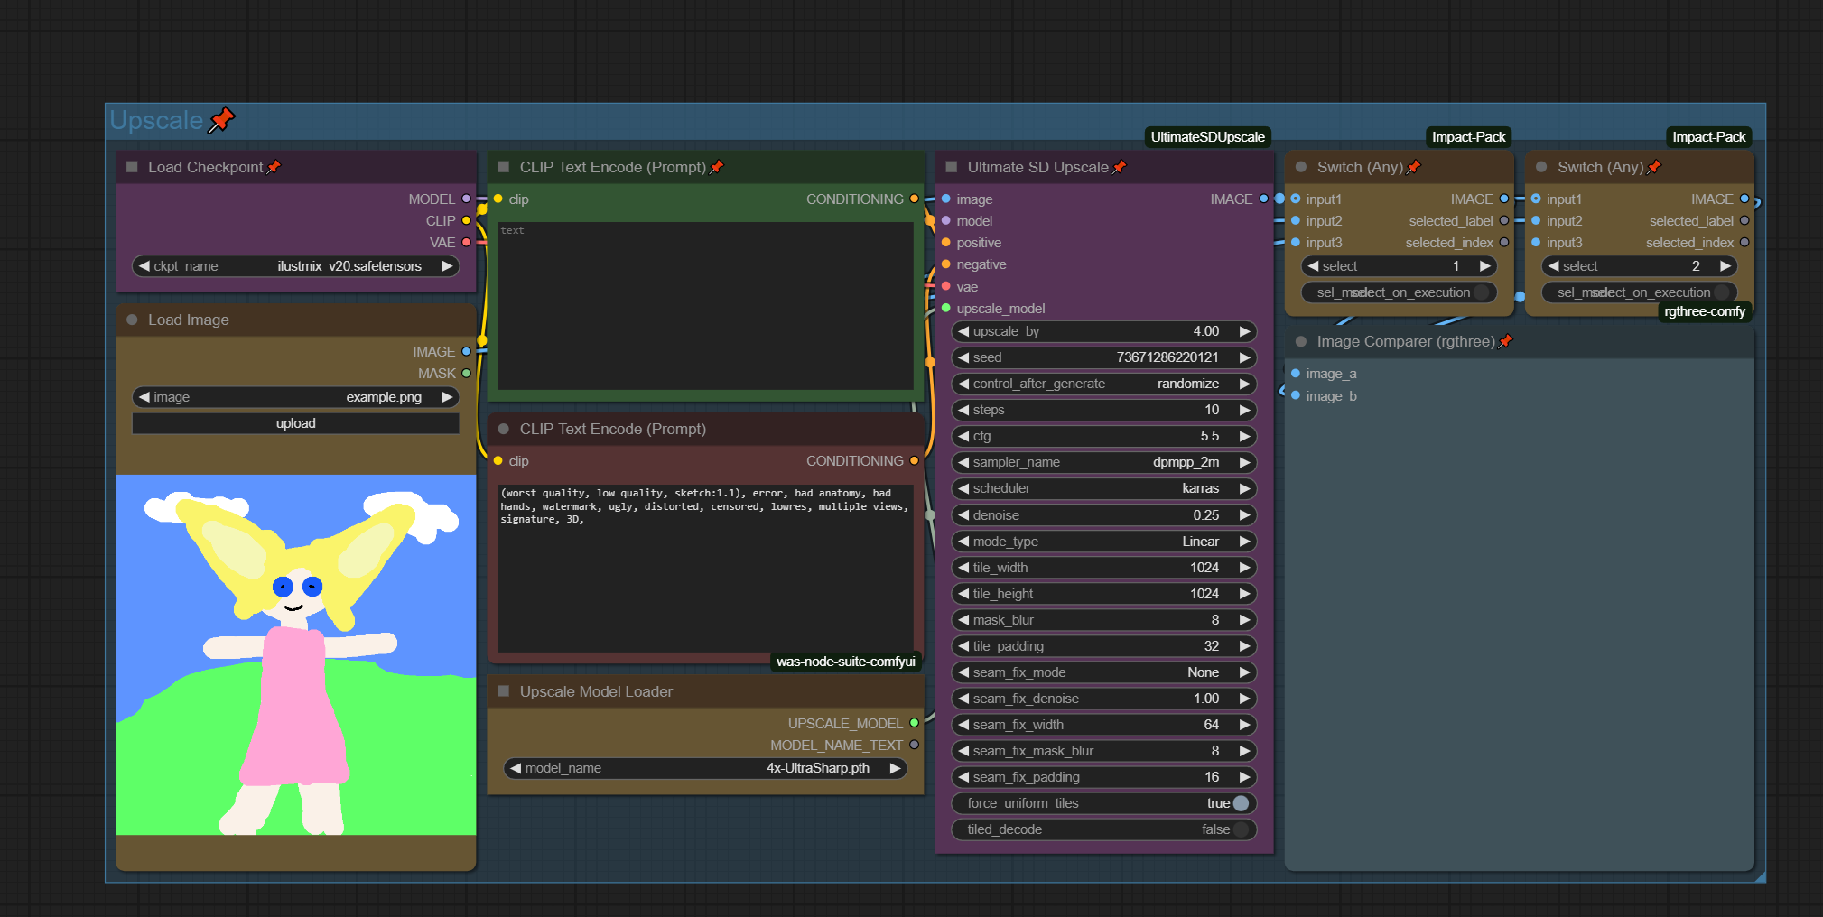
Task: Toggle select_on_execution on first Switch node
Action: 1481,292
